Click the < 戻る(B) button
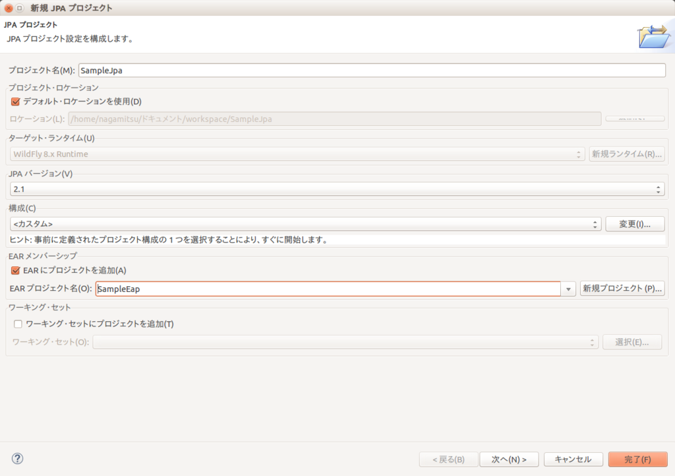Image resolution: width=675 pixels, height=476 pixels. 448,460
